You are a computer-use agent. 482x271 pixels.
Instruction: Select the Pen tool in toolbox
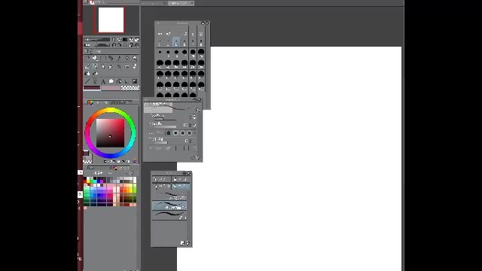[87, 66]
